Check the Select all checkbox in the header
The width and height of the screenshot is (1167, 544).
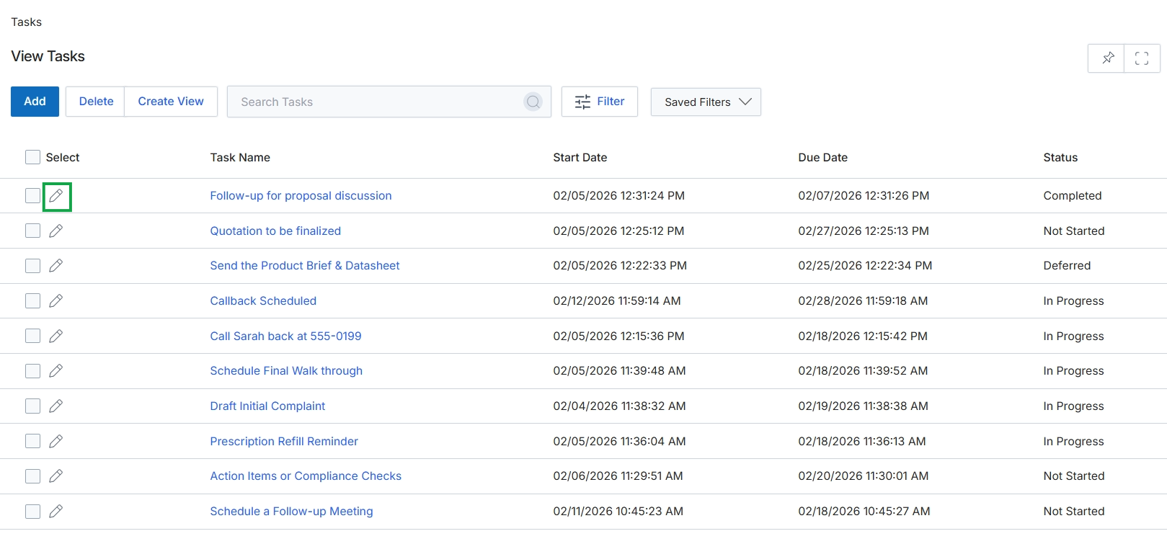click(32, 157)
